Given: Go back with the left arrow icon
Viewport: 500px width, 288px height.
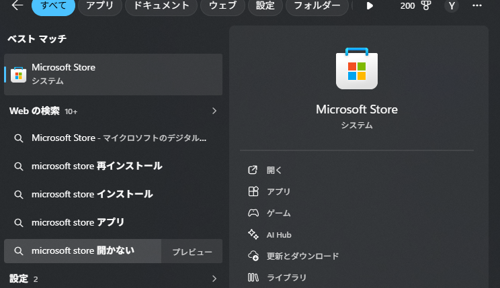Looking at the screenshot, I should point(17,5).
